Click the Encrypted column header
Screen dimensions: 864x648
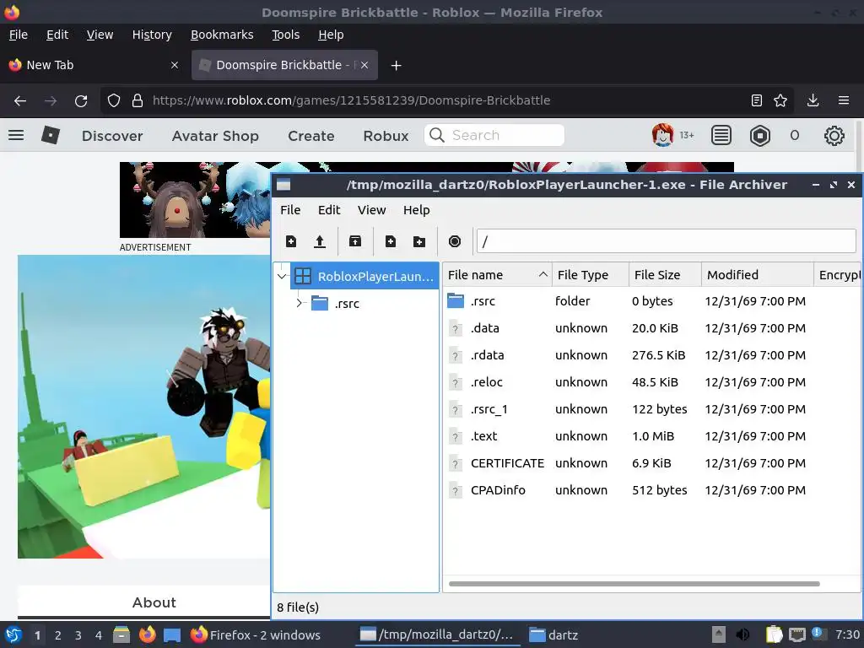pyautogui.click(x=838, y=274)
